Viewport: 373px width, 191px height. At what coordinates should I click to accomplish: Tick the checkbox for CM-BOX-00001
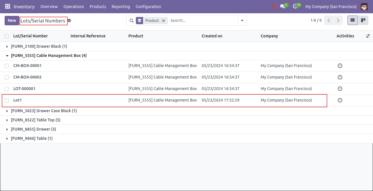pyautogui.click(x=7, y=66)
